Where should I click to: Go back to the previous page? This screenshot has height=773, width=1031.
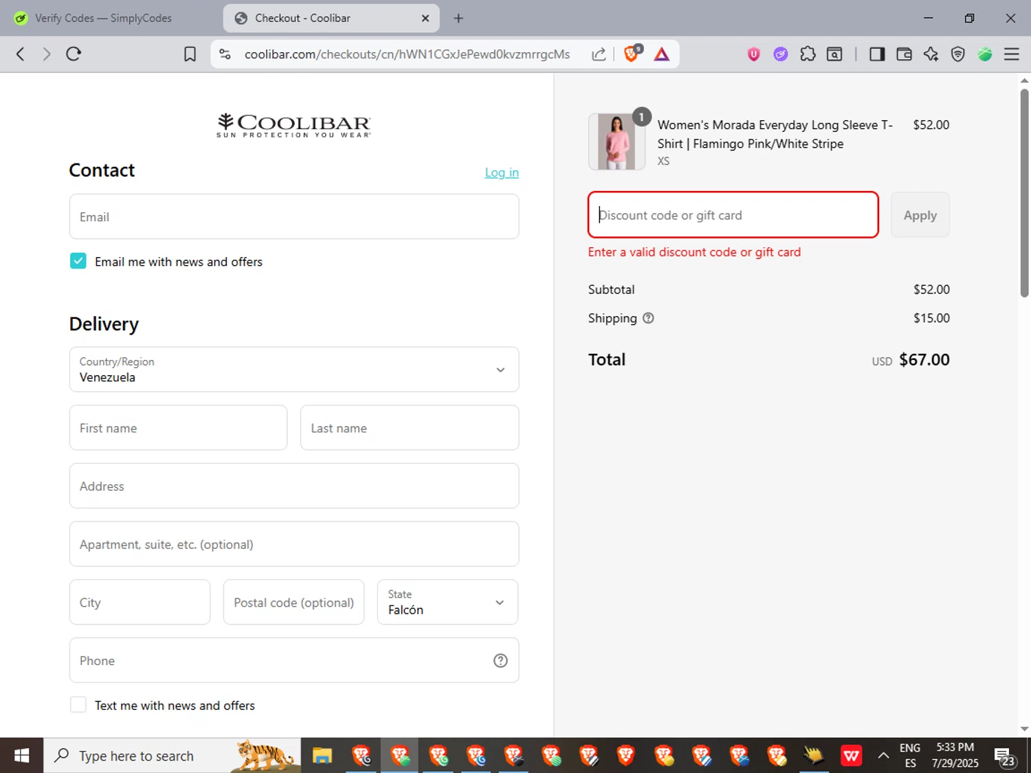click(21, 54)
